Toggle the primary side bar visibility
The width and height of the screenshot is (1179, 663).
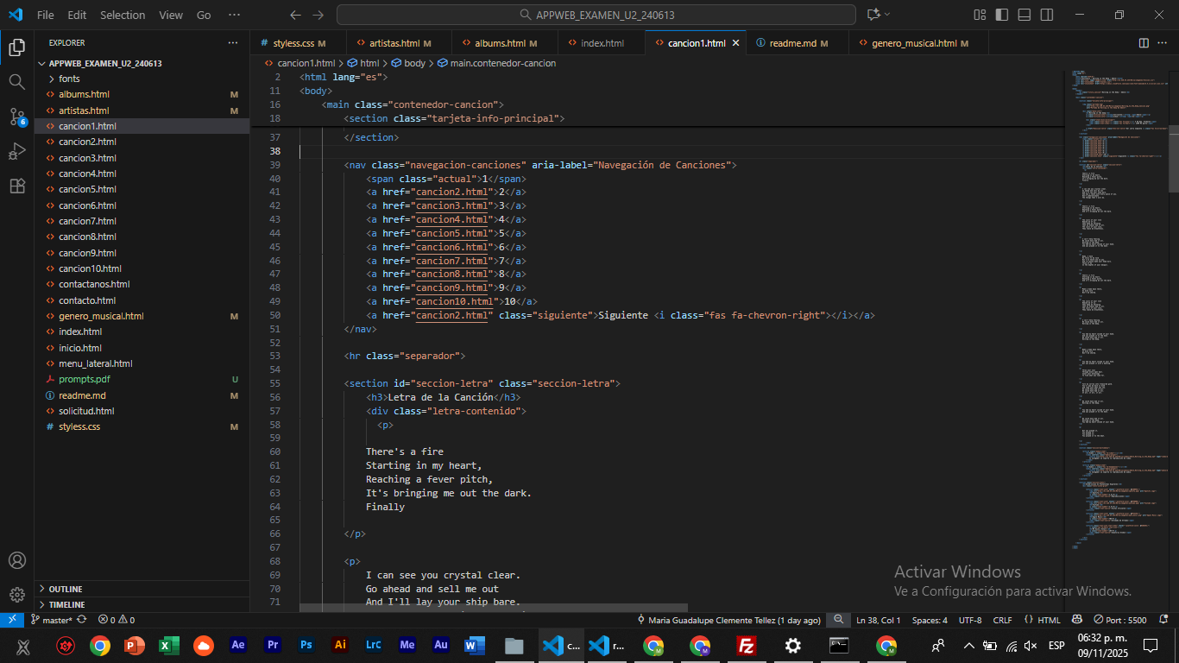[x=1001, y=15]
